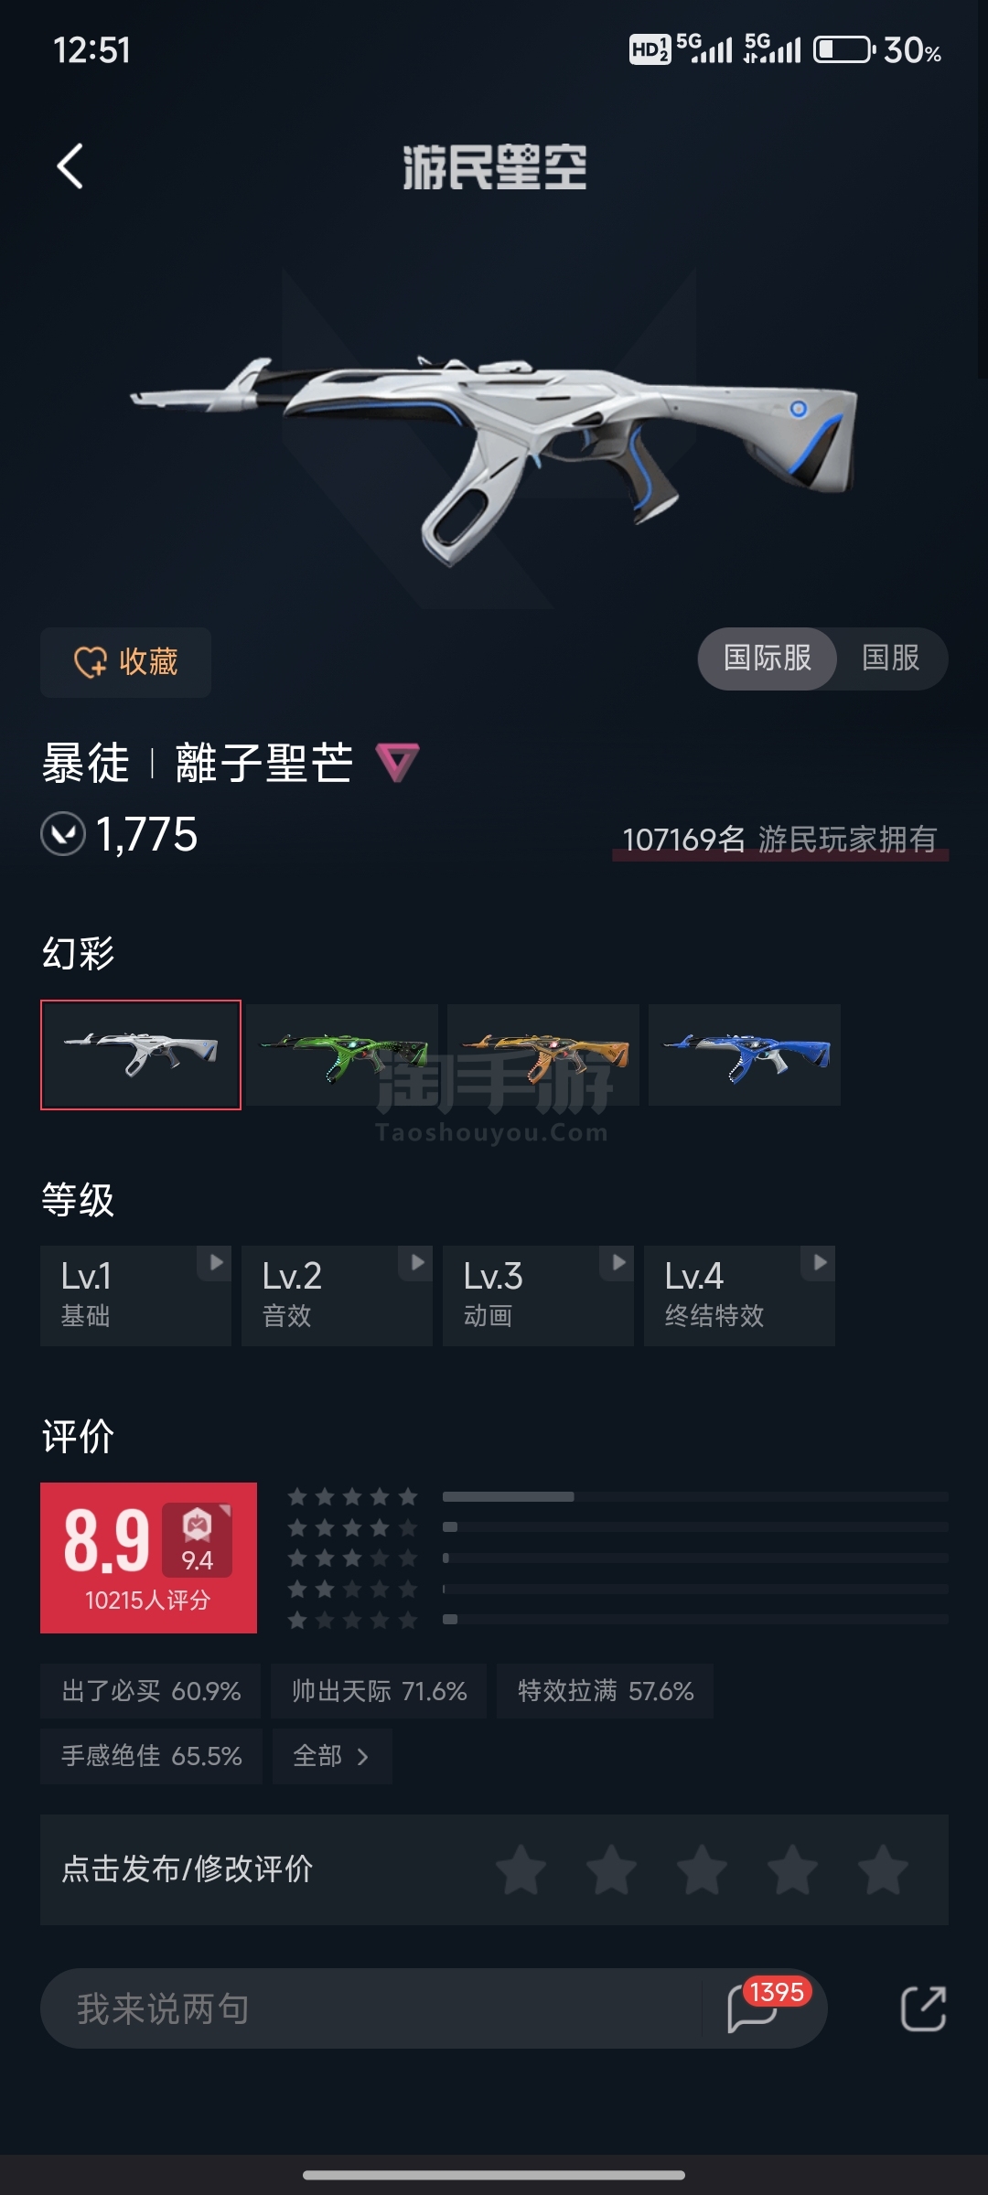Tap 点击发布/修改评价 to post a review
The image size is (988, 2195).
pos(188,1869)
